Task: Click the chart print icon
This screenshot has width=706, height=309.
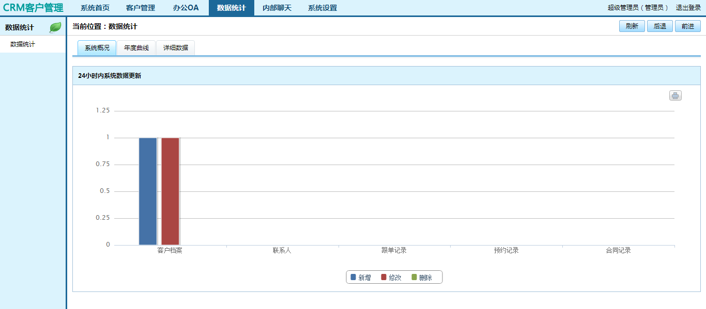Action: pos(676,95)
